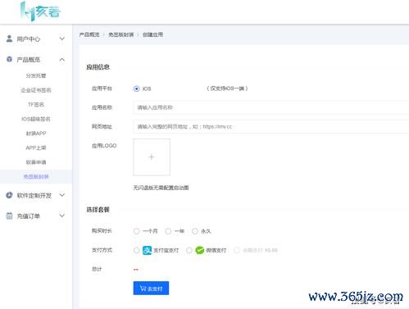Open 分发托管 in the sidebar

click(x=36, y=75)
